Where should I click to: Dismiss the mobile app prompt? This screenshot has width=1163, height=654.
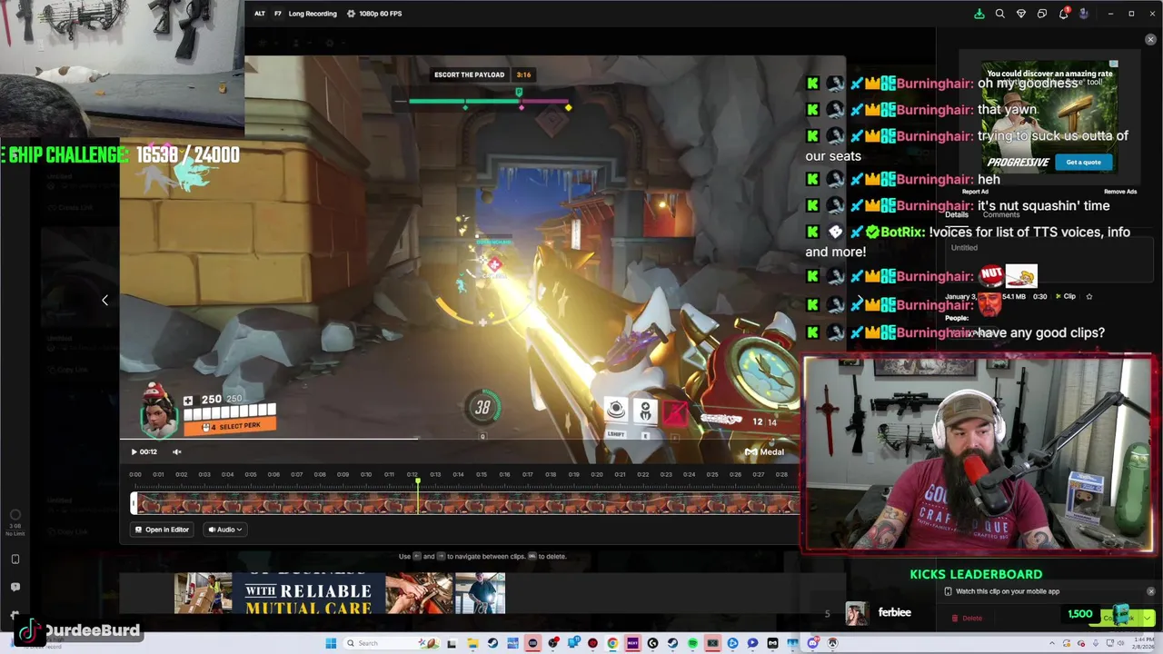pyautogui.click(x=1151, y=591)
